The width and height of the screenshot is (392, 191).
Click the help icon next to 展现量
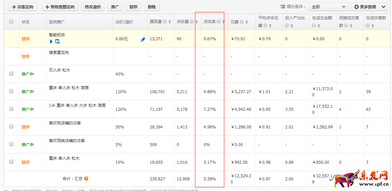[165, 22]
